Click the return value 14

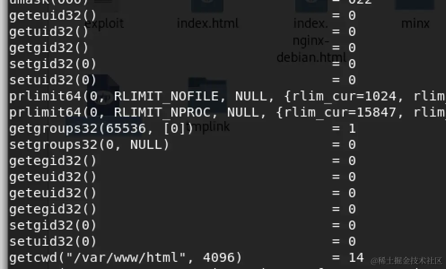[x=356, y=258]
